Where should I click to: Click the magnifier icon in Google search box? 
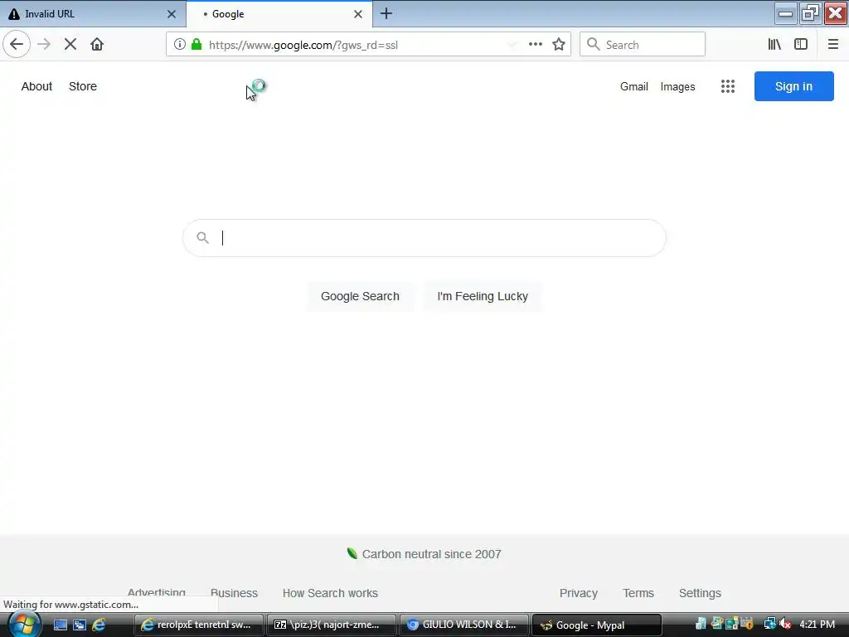(x=202, y=238)
